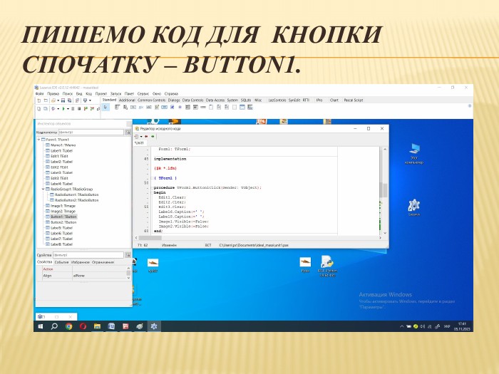499x374 pixels.
Task: Click the IDLE Python desktop shortcut
Action: click(327, 266)
